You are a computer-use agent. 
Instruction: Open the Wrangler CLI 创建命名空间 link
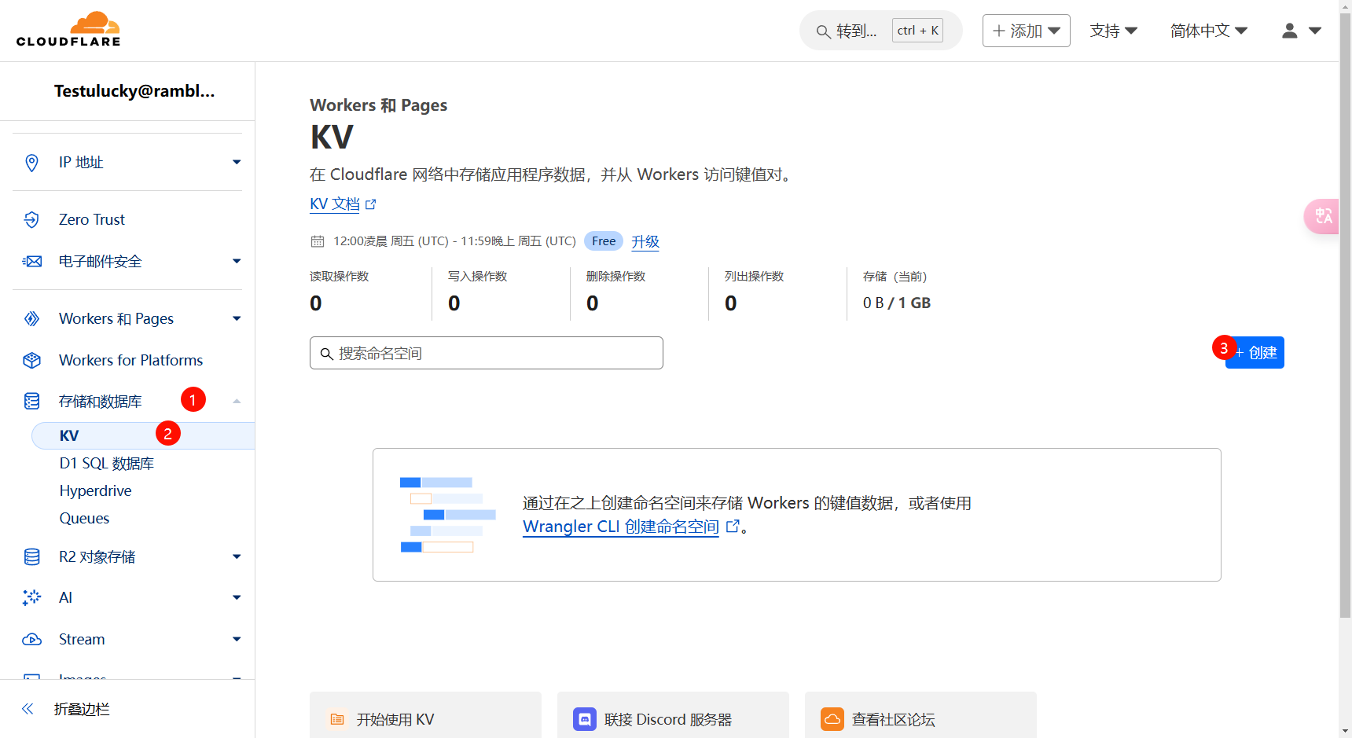[621, 527]
